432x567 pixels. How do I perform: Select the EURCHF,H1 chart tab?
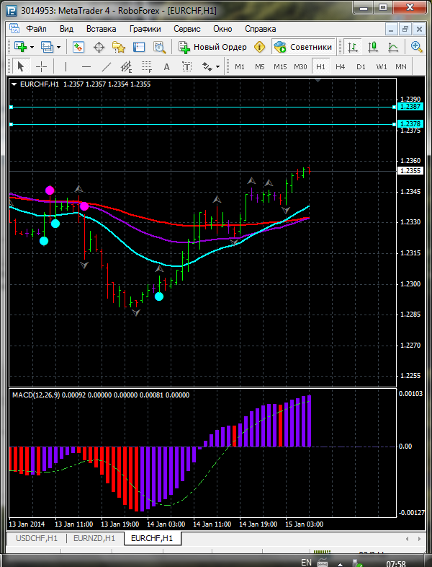tap(152, 538)
